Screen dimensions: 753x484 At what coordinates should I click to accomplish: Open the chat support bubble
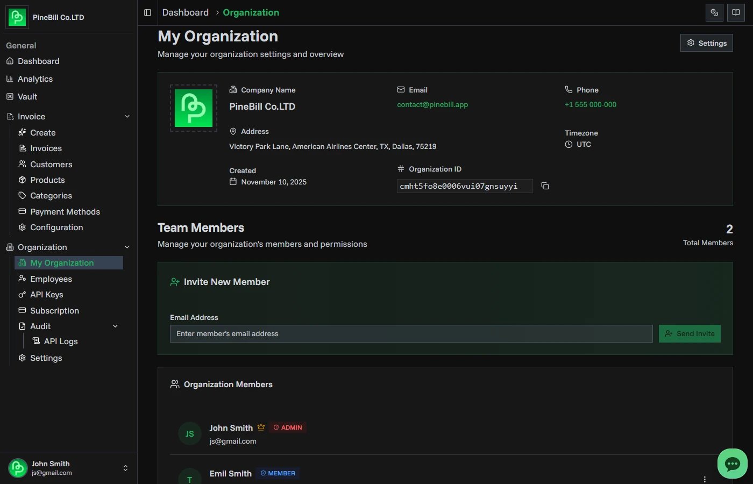pos(732,464)
